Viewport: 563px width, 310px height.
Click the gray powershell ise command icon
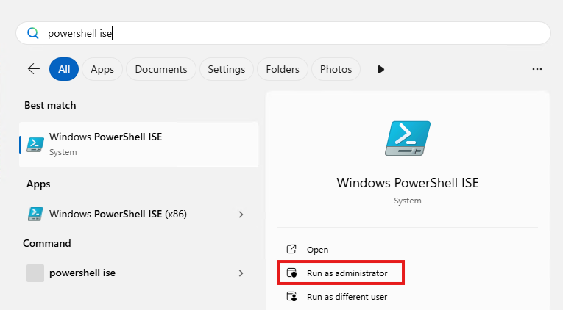(35, 273)
